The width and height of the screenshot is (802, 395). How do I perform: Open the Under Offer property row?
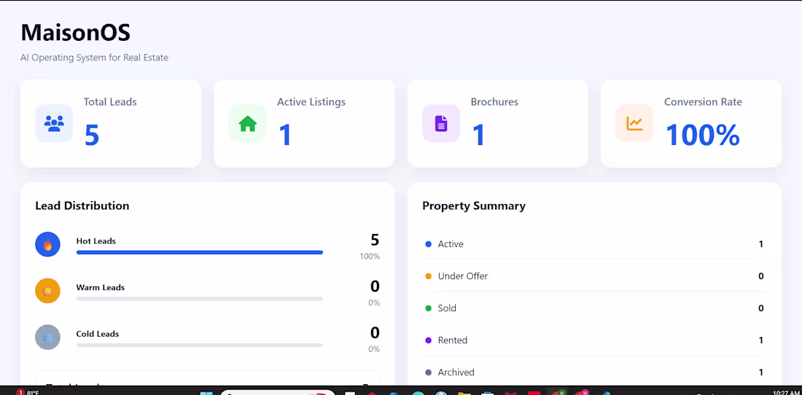click(x=594, y=276)
